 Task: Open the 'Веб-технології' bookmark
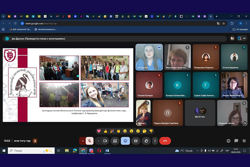pos(21,29)
